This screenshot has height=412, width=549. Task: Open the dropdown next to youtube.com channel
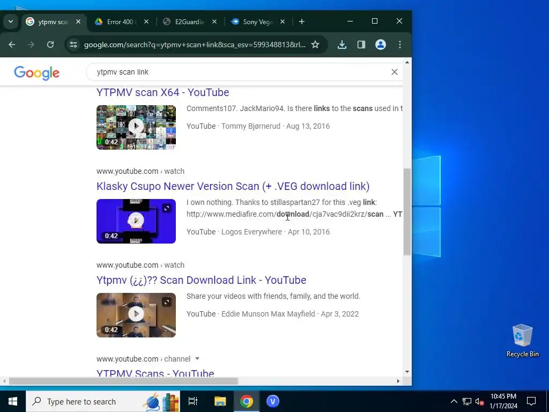pyautogui.click(x=197, y=359)
